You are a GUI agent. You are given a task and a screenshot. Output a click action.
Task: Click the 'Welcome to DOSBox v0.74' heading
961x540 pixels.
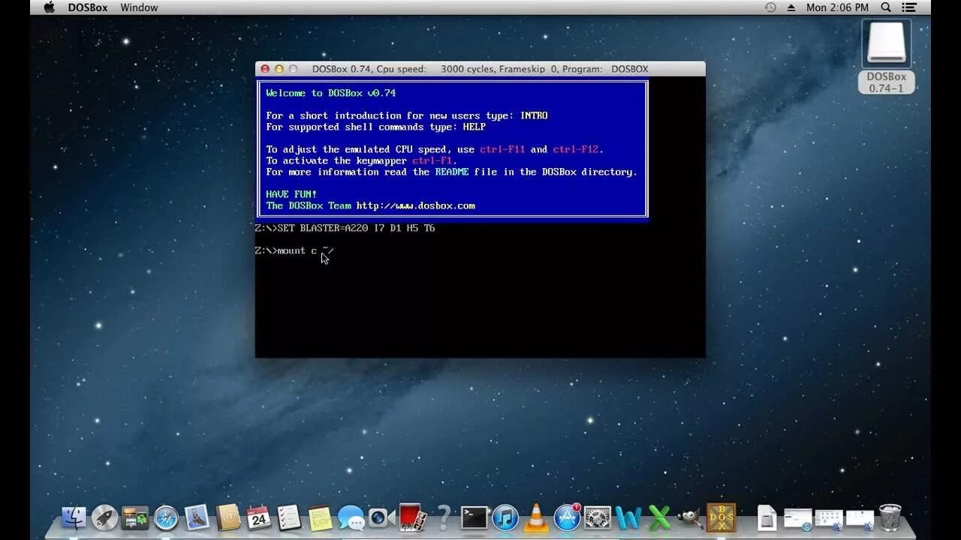click(x=331, y=93)
